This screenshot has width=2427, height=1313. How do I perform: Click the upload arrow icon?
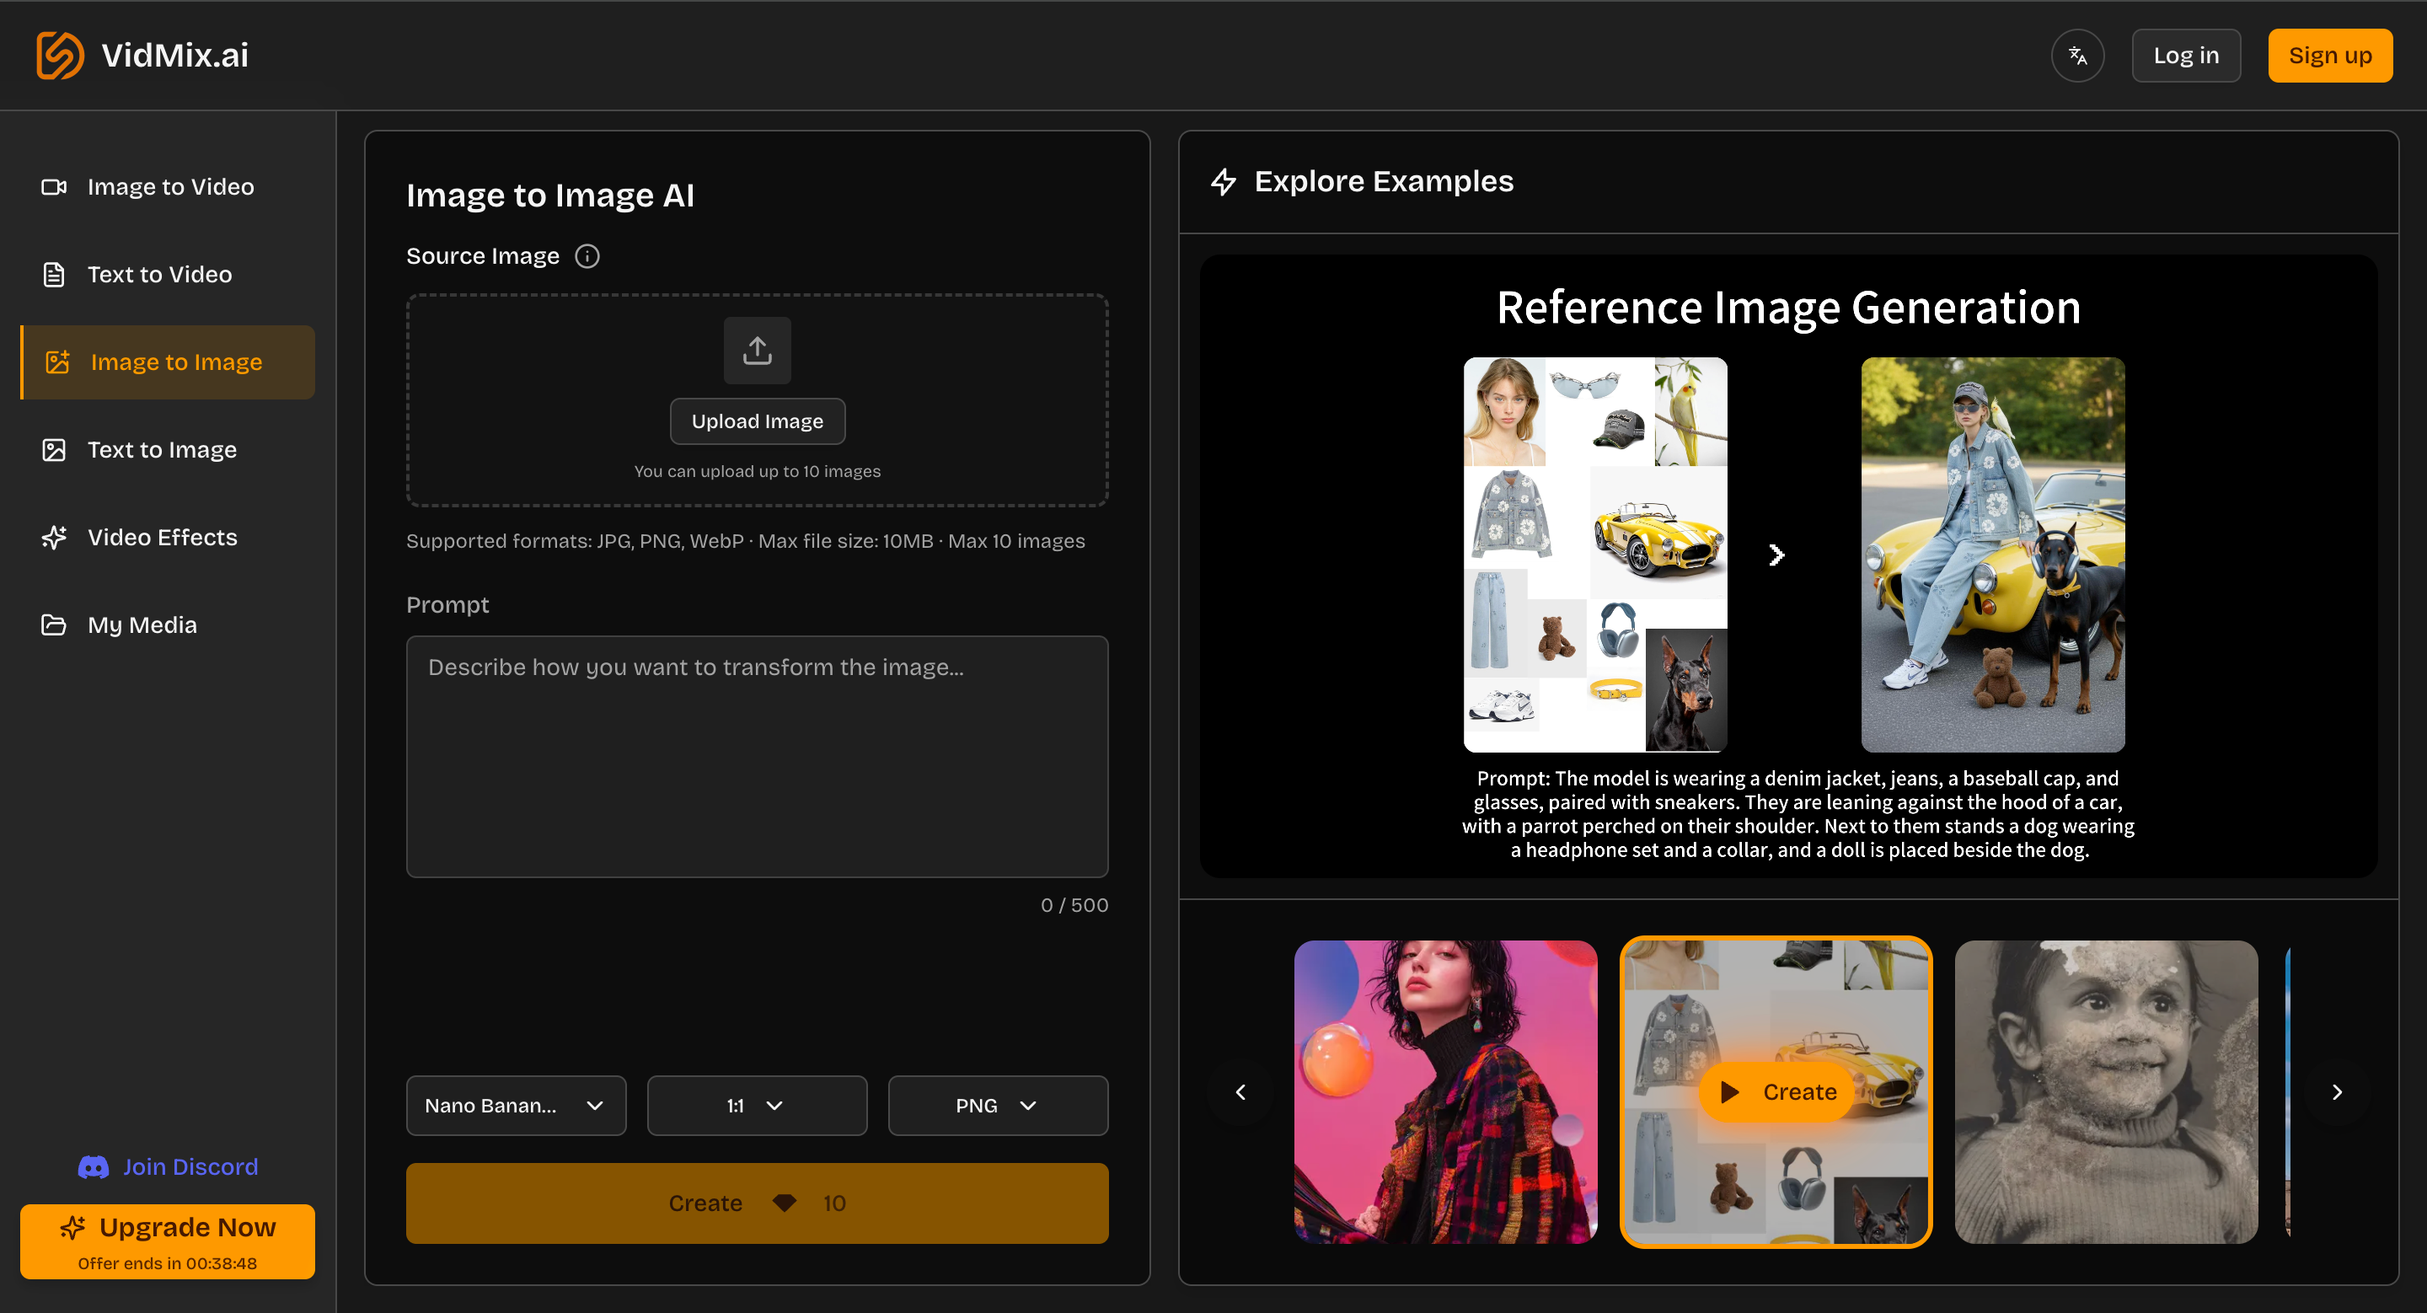coord(757,351)
